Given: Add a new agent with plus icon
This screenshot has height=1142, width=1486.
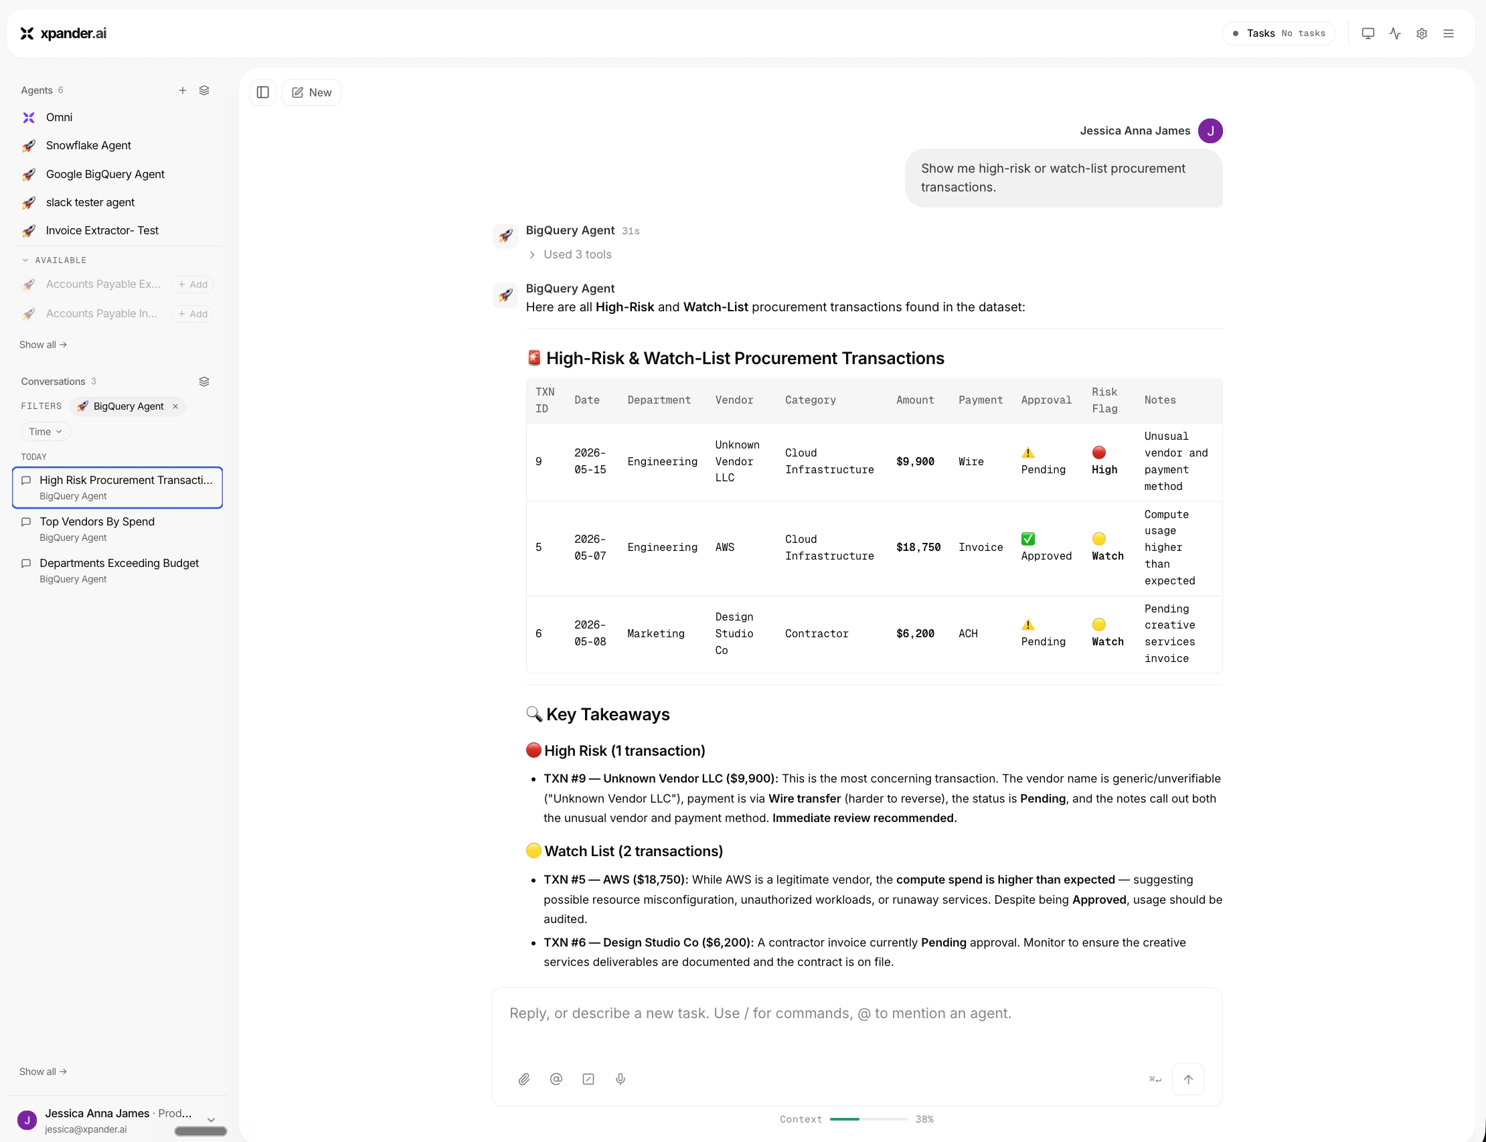Looking at the screenshot, I should 182,90.
